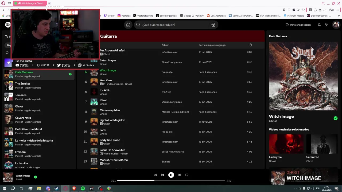Go back in browser history

tap(3, 10)
